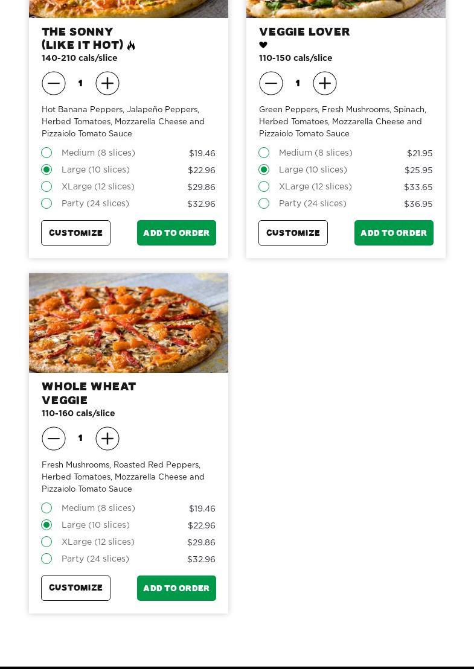Customize The Sonny pizza

(75, 233)
